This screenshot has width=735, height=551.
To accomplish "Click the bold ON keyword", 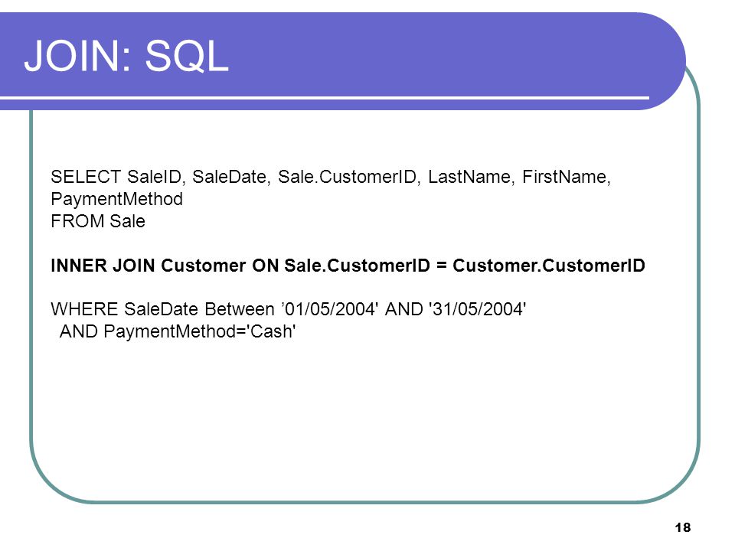I will tap(266, 266).
